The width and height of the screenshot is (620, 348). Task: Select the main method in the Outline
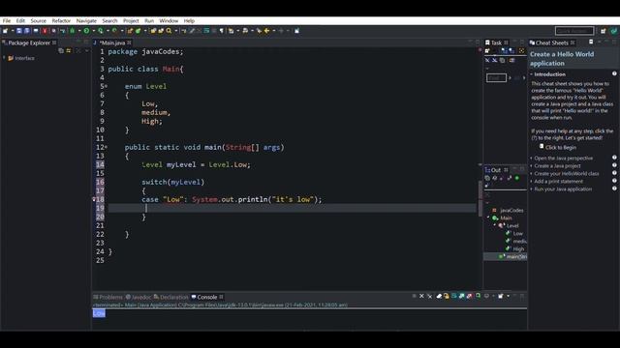click(516, 256)
